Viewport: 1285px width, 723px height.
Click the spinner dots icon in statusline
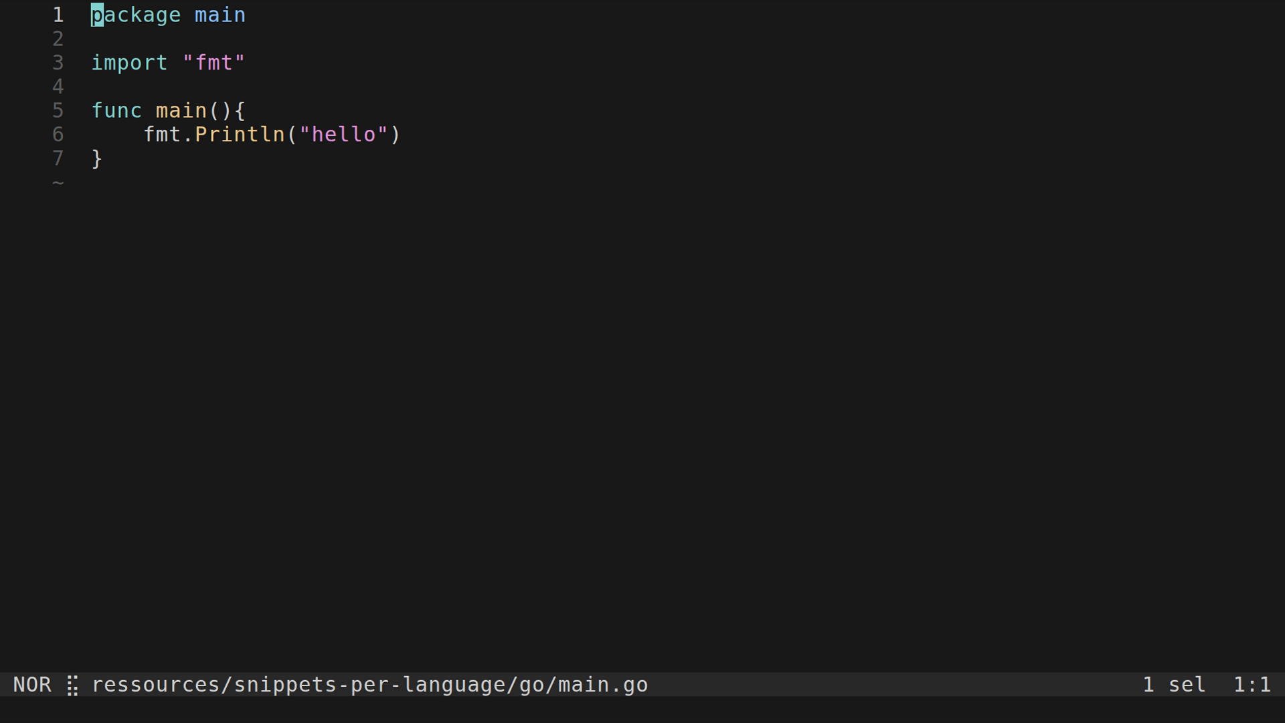(72, 686)
